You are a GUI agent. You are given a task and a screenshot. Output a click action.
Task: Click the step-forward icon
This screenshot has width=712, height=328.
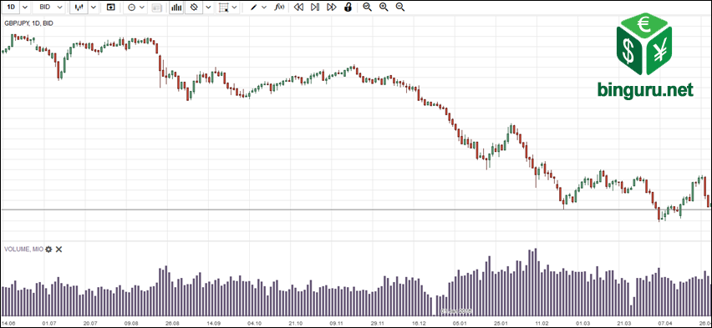[315, 8]
